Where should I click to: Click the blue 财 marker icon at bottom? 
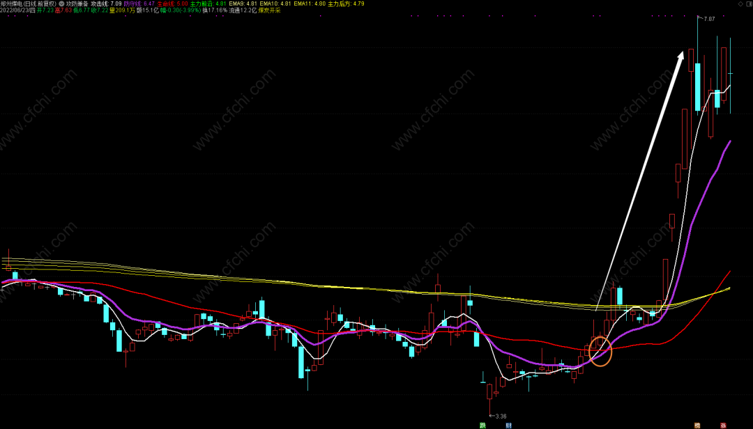coord(508,425)
